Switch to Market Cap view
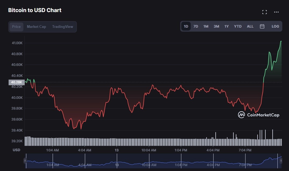Image resolution: width=289 pixels, height=171 pixels. [x=36, y=27]
